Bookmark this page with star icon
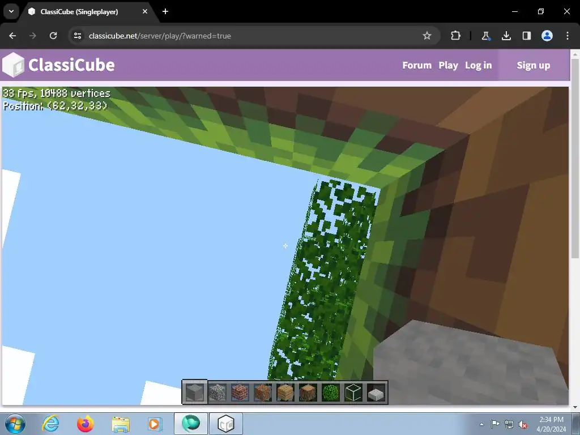This screenshot has height=435, width=580. 427,36
